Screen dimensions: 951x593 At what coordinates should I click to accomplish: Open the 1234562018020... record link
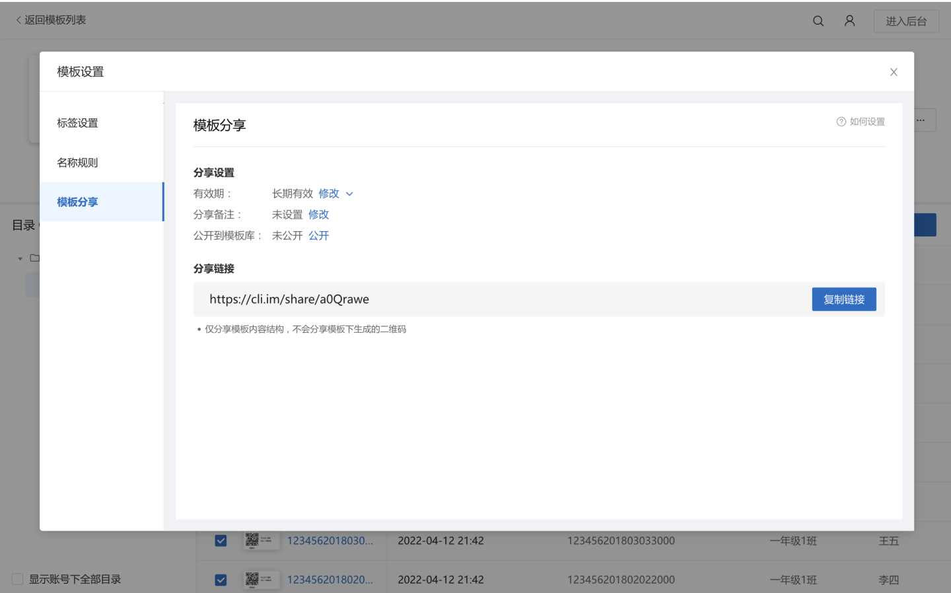(330, 580)
